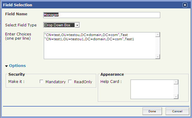Click the Field Name text box
Viewport: 192px width, 118px height.
tap(102, 15)
